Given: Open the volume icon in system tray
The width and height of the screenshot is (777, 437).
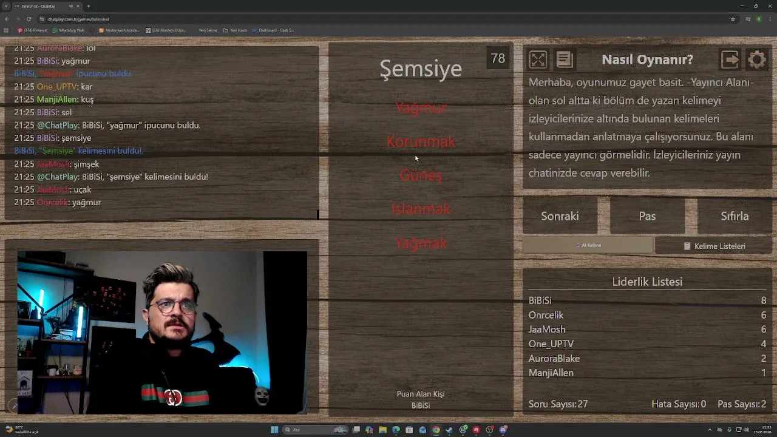Looking at the screenshot, I should 746,430.
